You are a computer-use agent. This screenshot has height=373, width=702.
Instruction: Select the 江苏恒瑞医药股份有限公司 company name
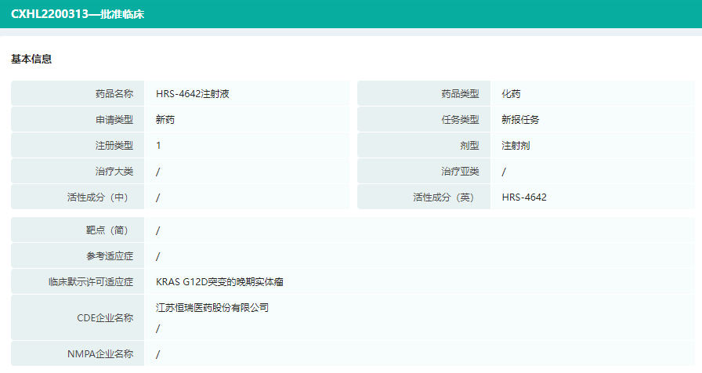click(212, 308)
